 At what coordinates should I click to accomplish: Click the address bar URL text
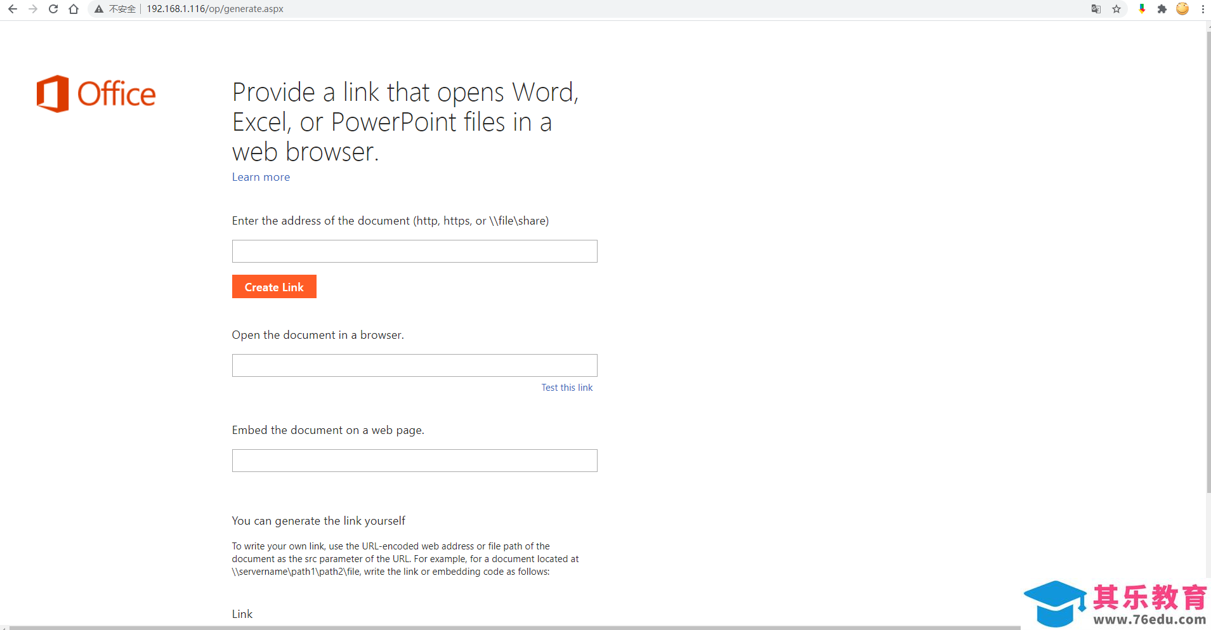215,9
